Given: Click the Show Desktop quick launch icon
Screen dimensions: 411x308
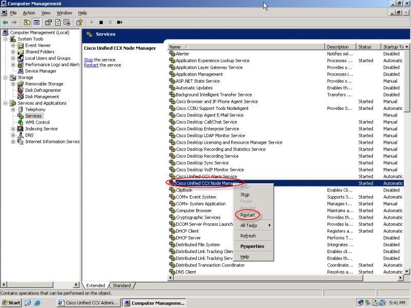Looking at the screenshot, I should pyautogui.click(x=28, y=303).
